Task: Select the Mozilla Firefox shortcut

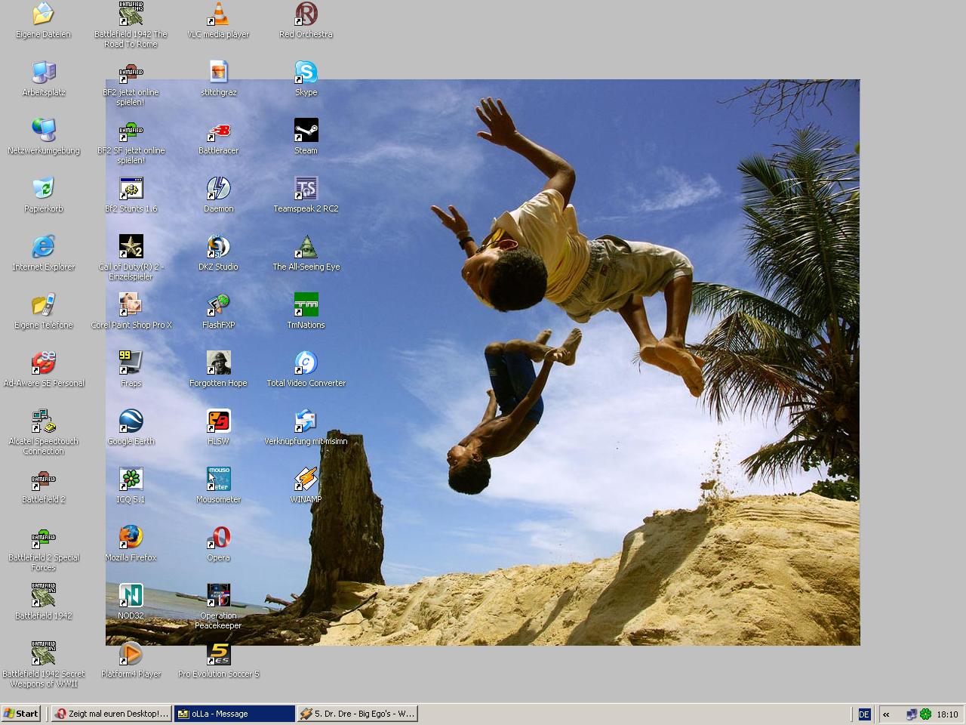Action: coord(131,537)
